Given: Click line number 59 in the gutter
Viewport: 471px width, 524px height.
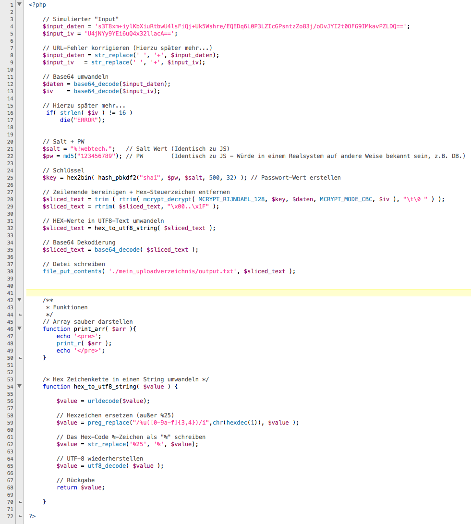Looking at the screenshot, I should 10,423.
